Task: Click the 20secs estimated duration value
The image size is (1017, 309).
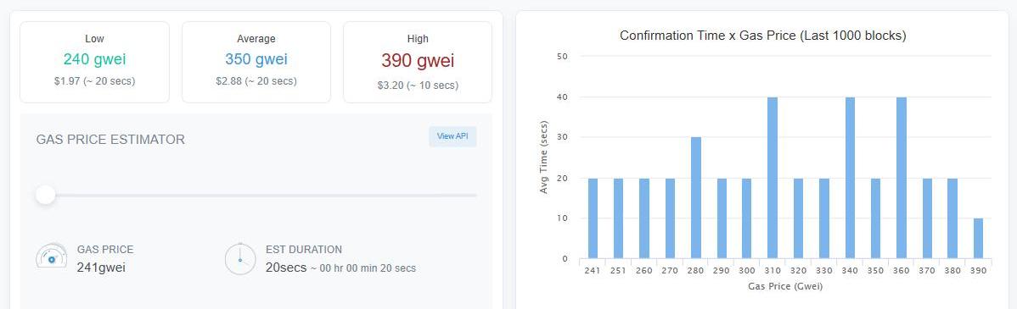Action: [x=285, y=267]
